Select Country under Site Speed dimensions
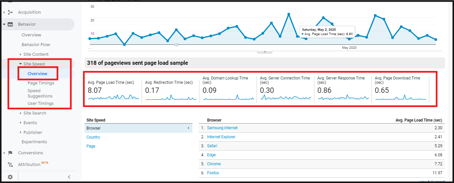Image resolution: width=454 pixels, height=183 pixels. pyautogui.click(x=93, y=137)
